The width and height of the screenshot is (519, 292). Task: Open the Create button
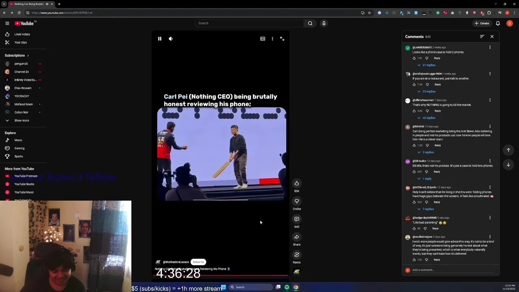482,24
